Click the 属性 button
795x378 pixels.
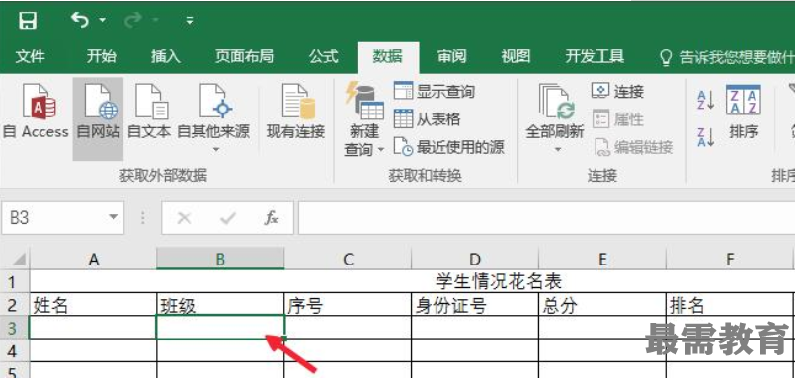pos(618,119)
